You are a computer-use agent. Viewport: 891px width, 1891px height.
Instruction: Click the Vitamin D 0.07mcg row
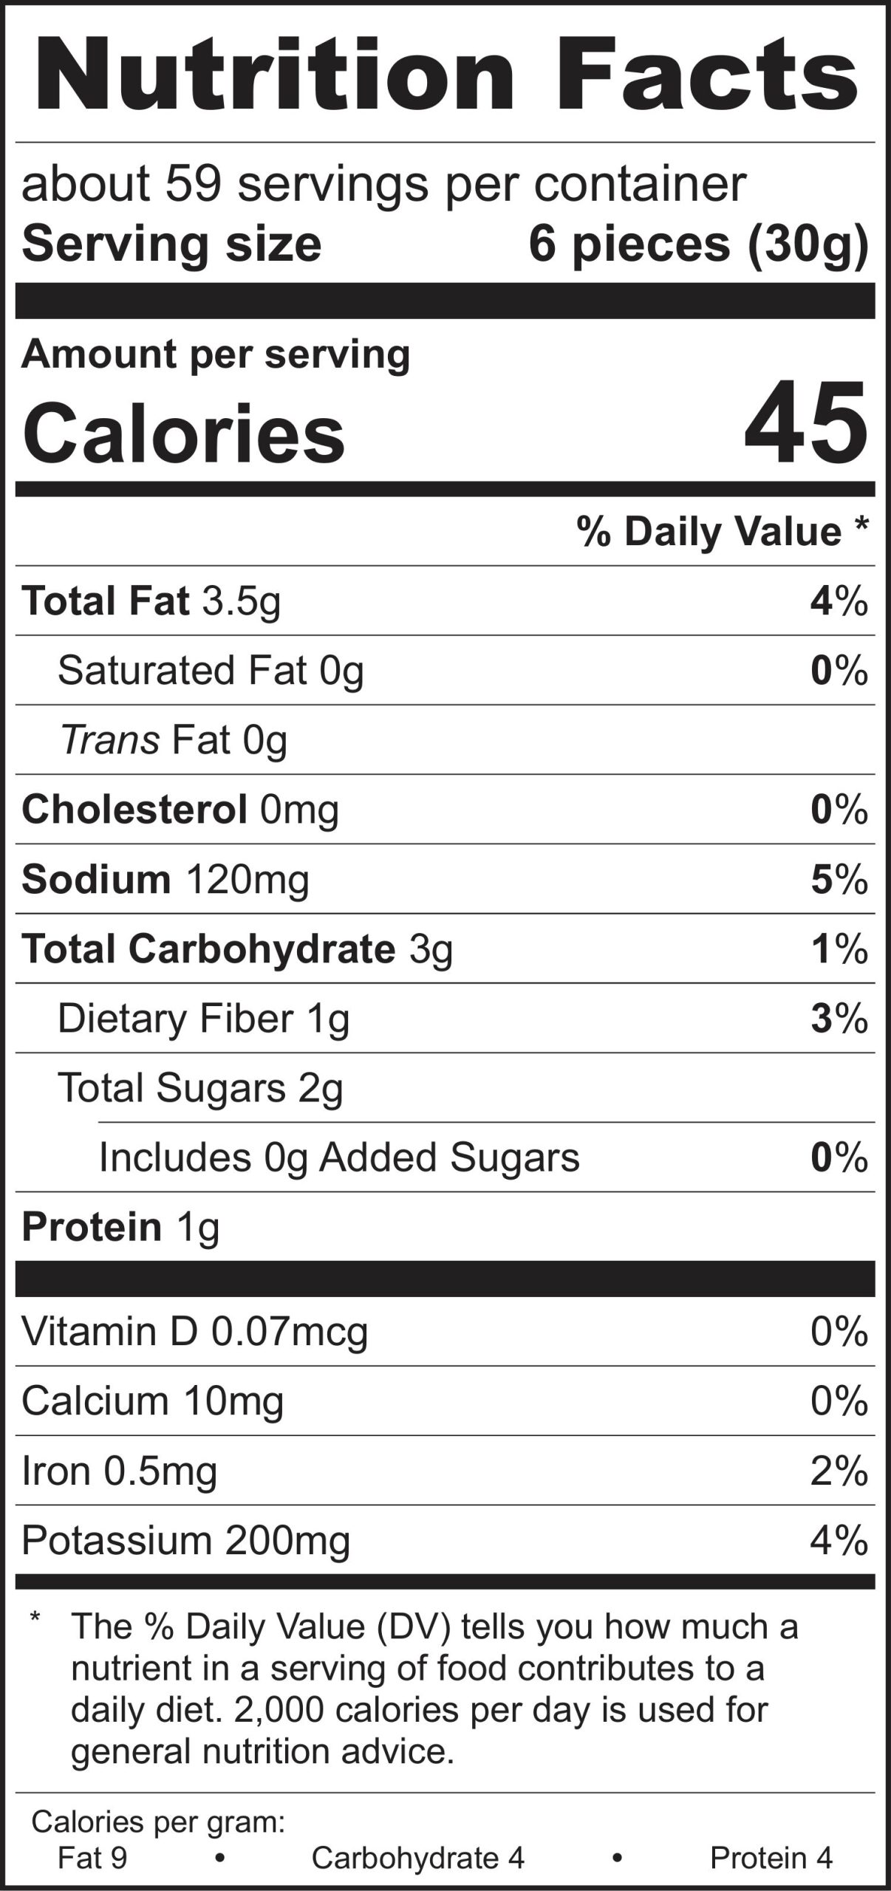[194, 1332]
